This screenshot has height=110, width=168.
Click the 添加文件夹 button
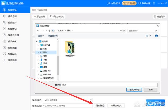(57, 16)
